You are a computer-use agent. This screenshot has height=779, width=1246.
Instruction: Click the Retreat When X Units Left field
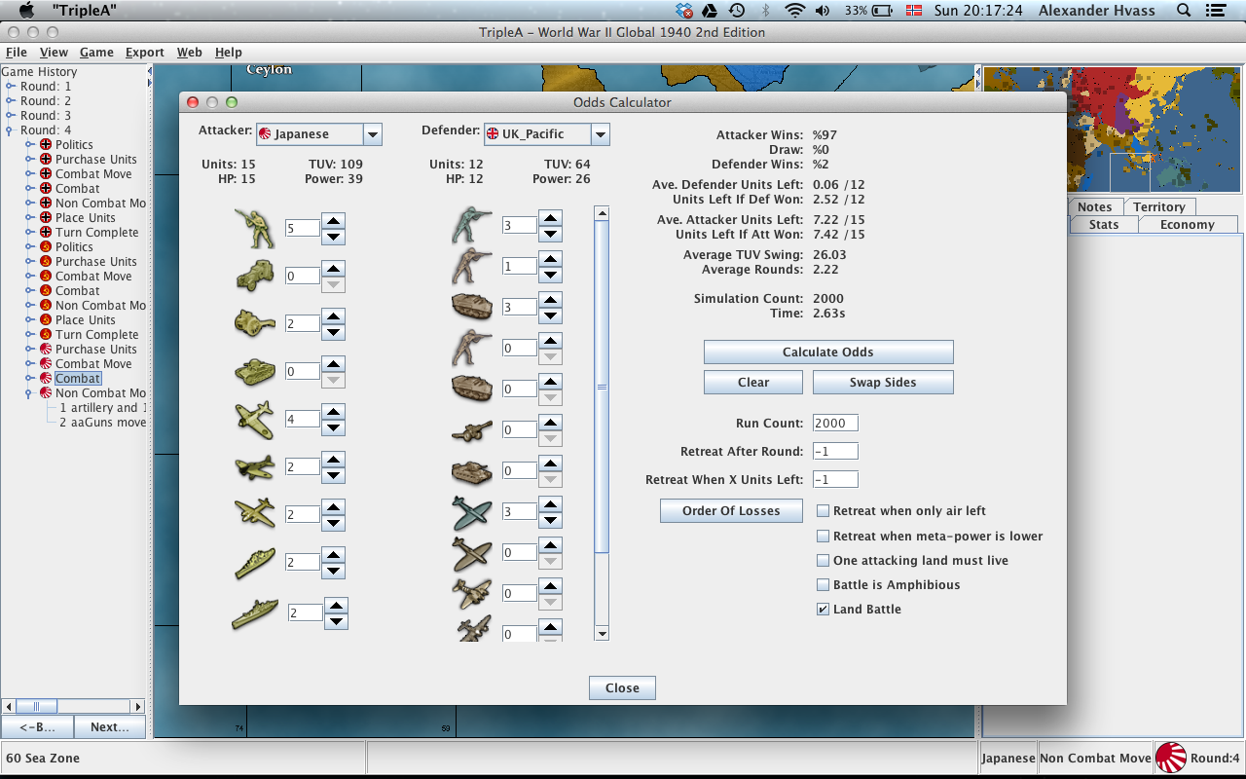click(835, 479)
